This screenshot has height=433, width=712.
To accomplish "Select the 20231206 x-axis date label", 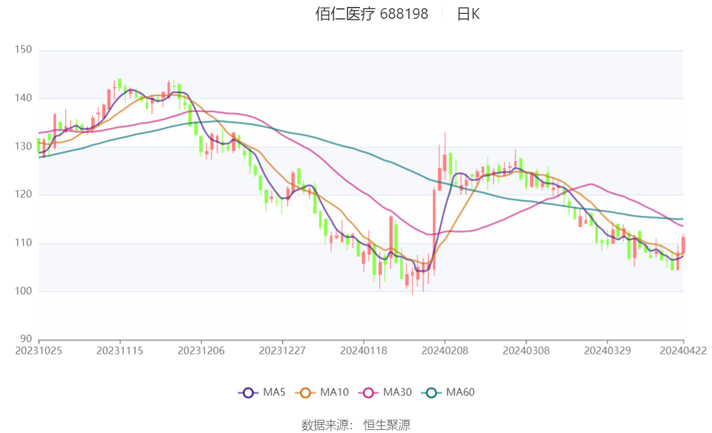I will click(201, 351).
